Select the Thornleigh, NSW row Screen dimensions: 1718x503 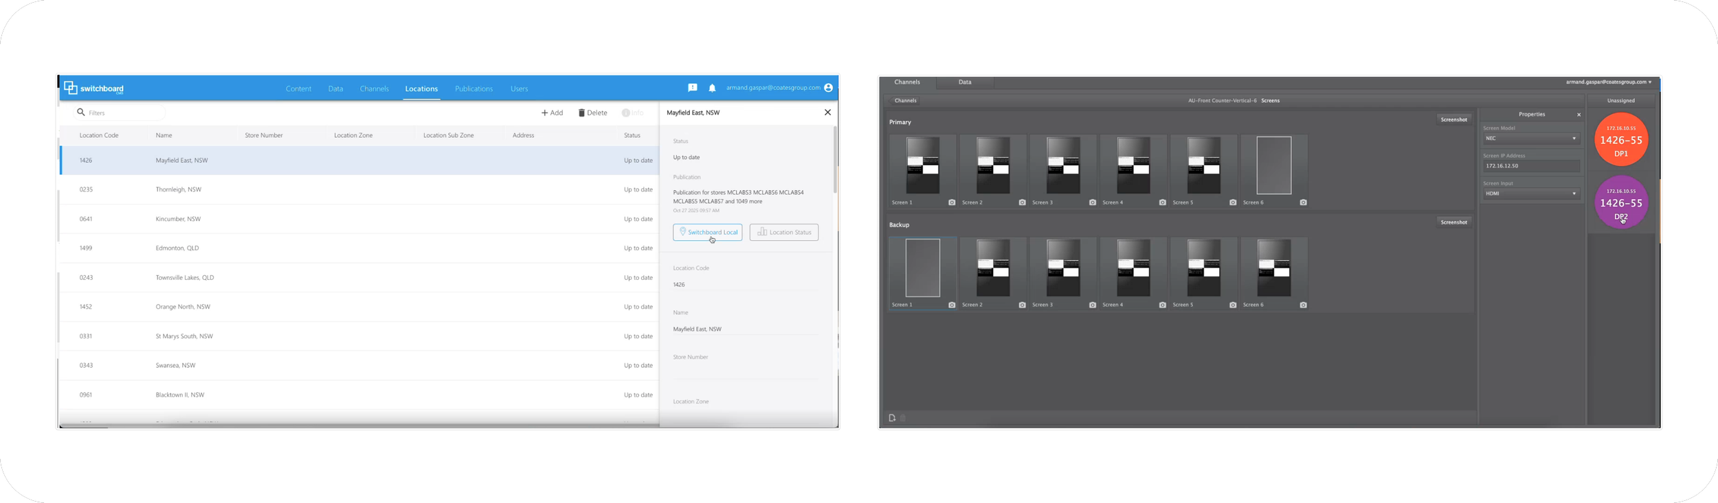pyautogui.click(x=359, y=189)
